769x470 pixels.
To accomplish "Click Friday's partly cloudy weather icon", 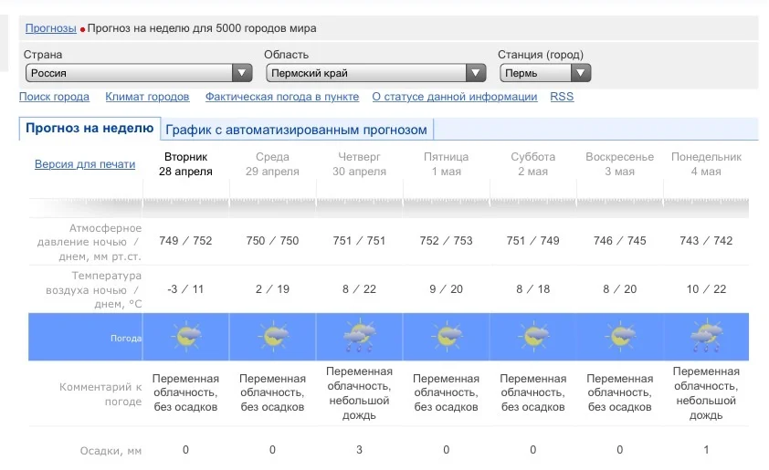I will point(447,337).
